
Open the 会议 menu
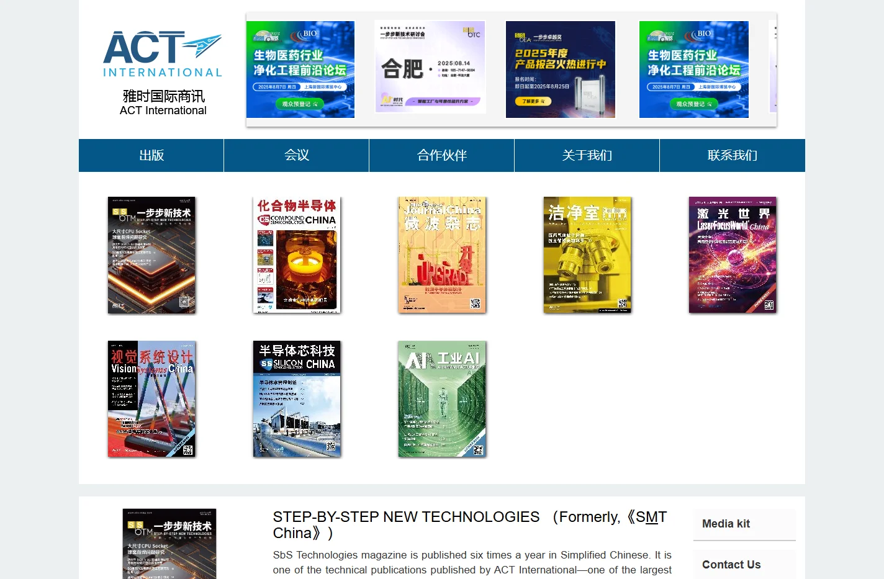click(297, 155)
